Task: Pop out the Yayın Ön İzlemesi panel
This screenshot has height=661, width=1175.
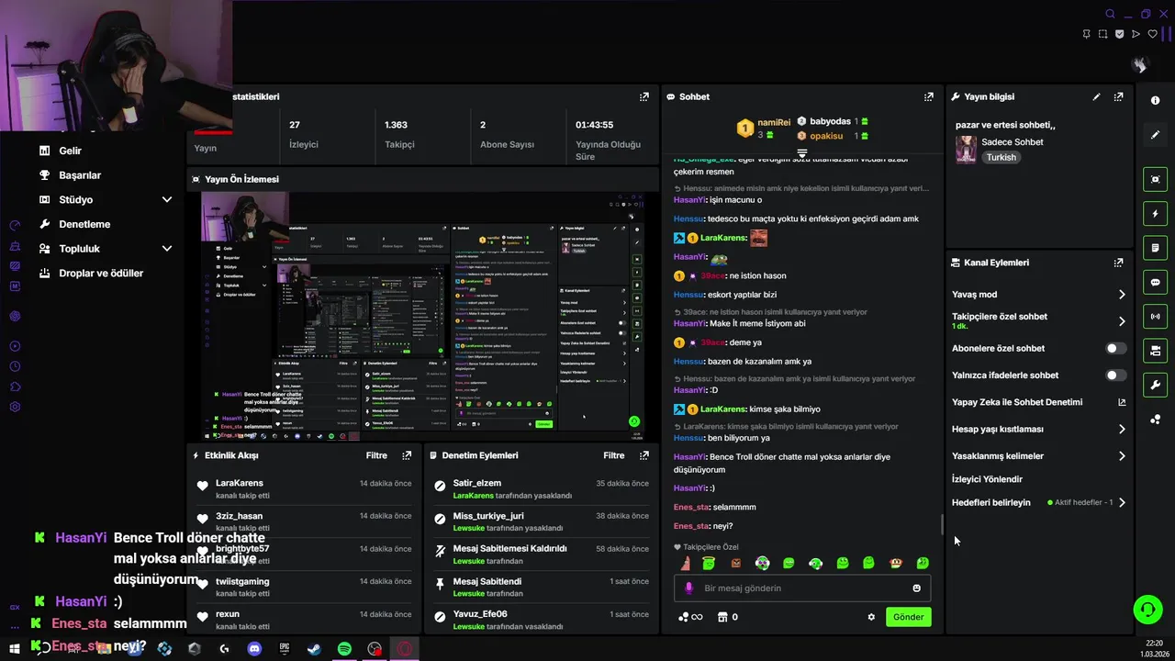Action: click(x=644, y=179)
